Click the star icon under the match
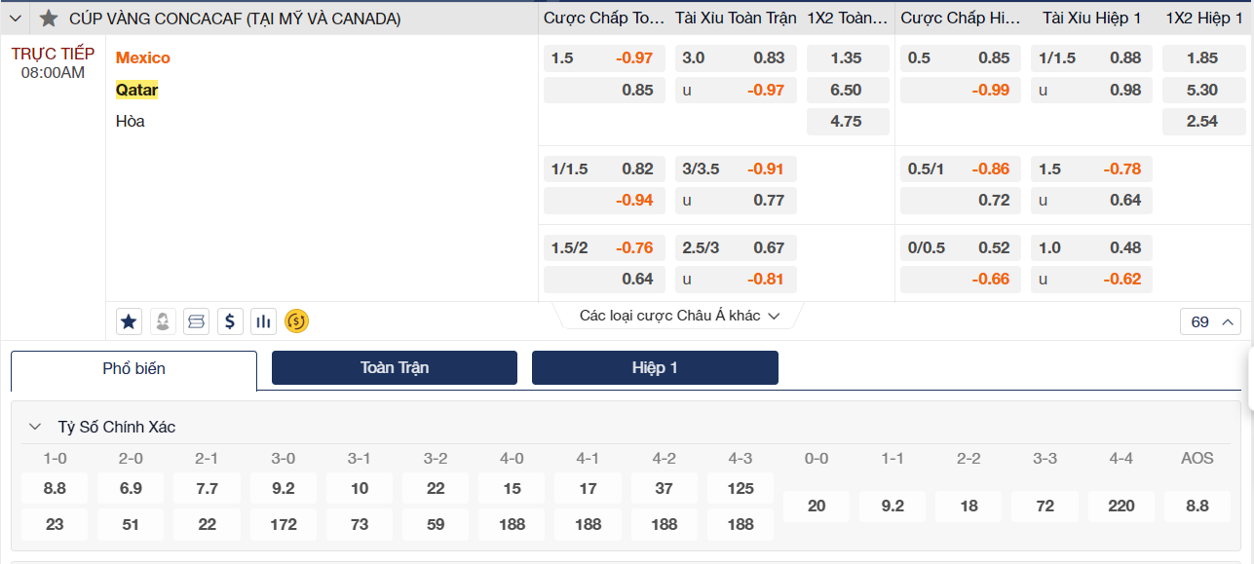 click(x=130, y=320)
